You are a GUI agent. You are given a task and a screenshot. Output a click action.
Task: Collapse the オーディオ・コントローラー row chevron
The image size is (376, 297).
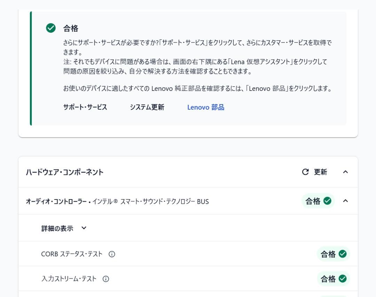[x=345, y=201]
